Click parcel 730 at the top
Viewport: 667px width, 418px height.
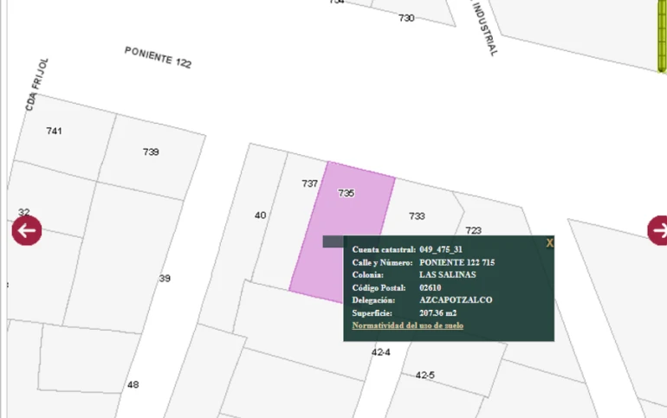406,18
